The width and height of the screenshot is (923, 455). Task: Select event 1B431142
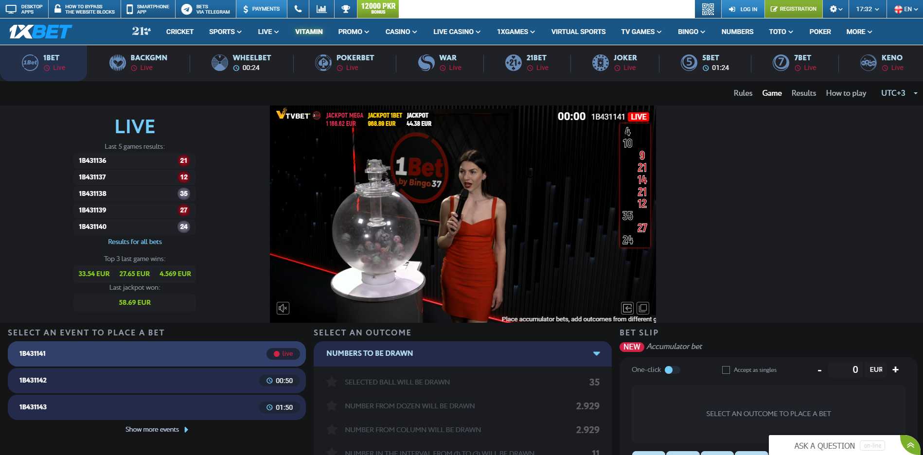(157, 381)
